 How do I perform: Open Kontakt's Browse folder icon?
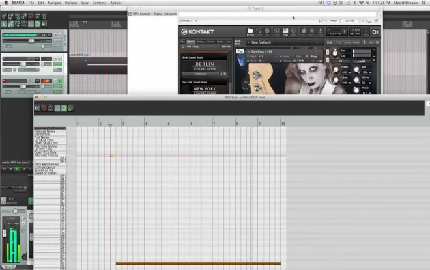250,31
